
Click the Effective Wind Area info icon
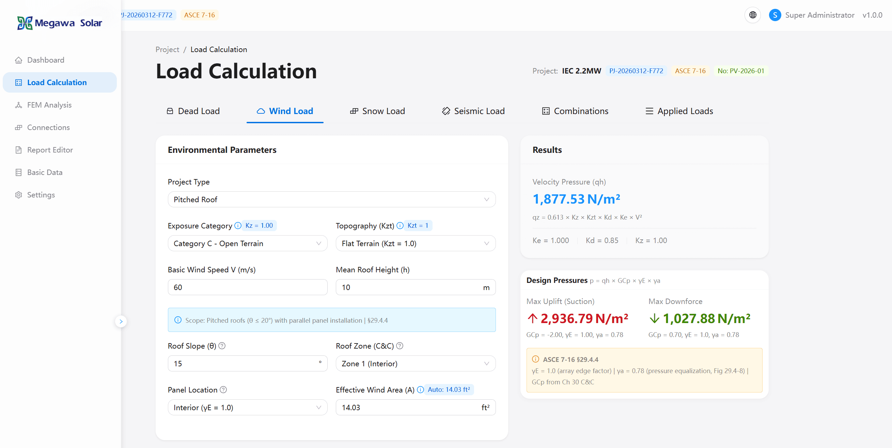tap(420, 390)
